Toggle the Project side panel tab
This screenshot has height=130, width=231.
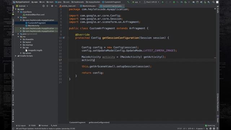pos(13,10)
